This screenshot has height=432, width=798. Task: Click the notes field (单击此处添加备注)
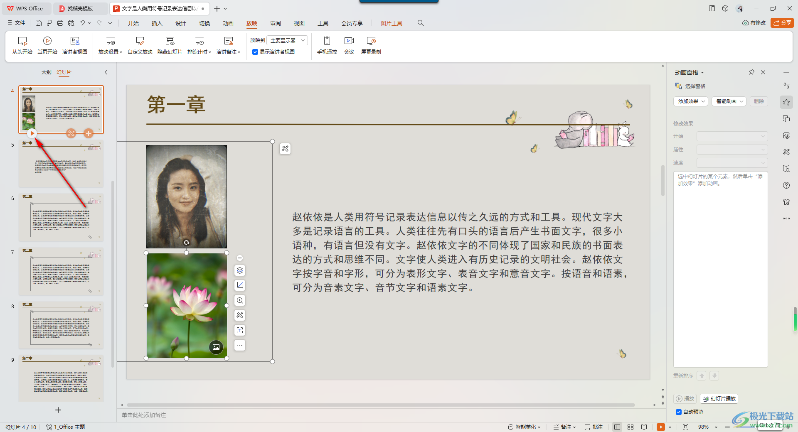144,415
